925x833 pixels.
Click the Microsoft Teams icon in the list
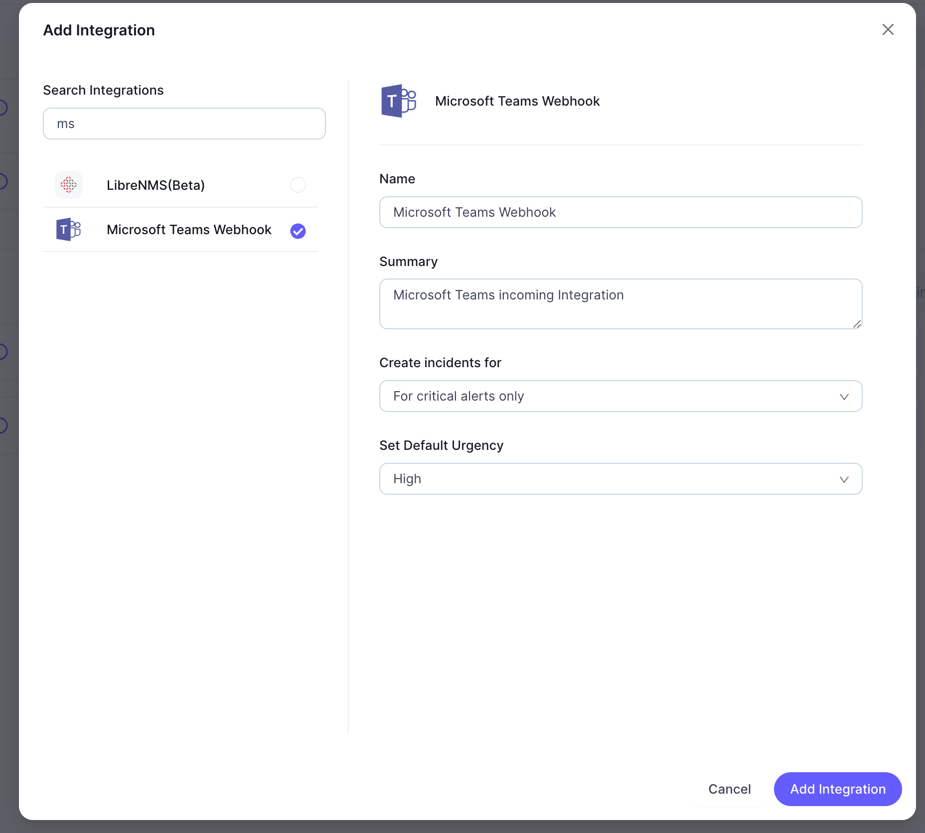(x=69, y=230)
